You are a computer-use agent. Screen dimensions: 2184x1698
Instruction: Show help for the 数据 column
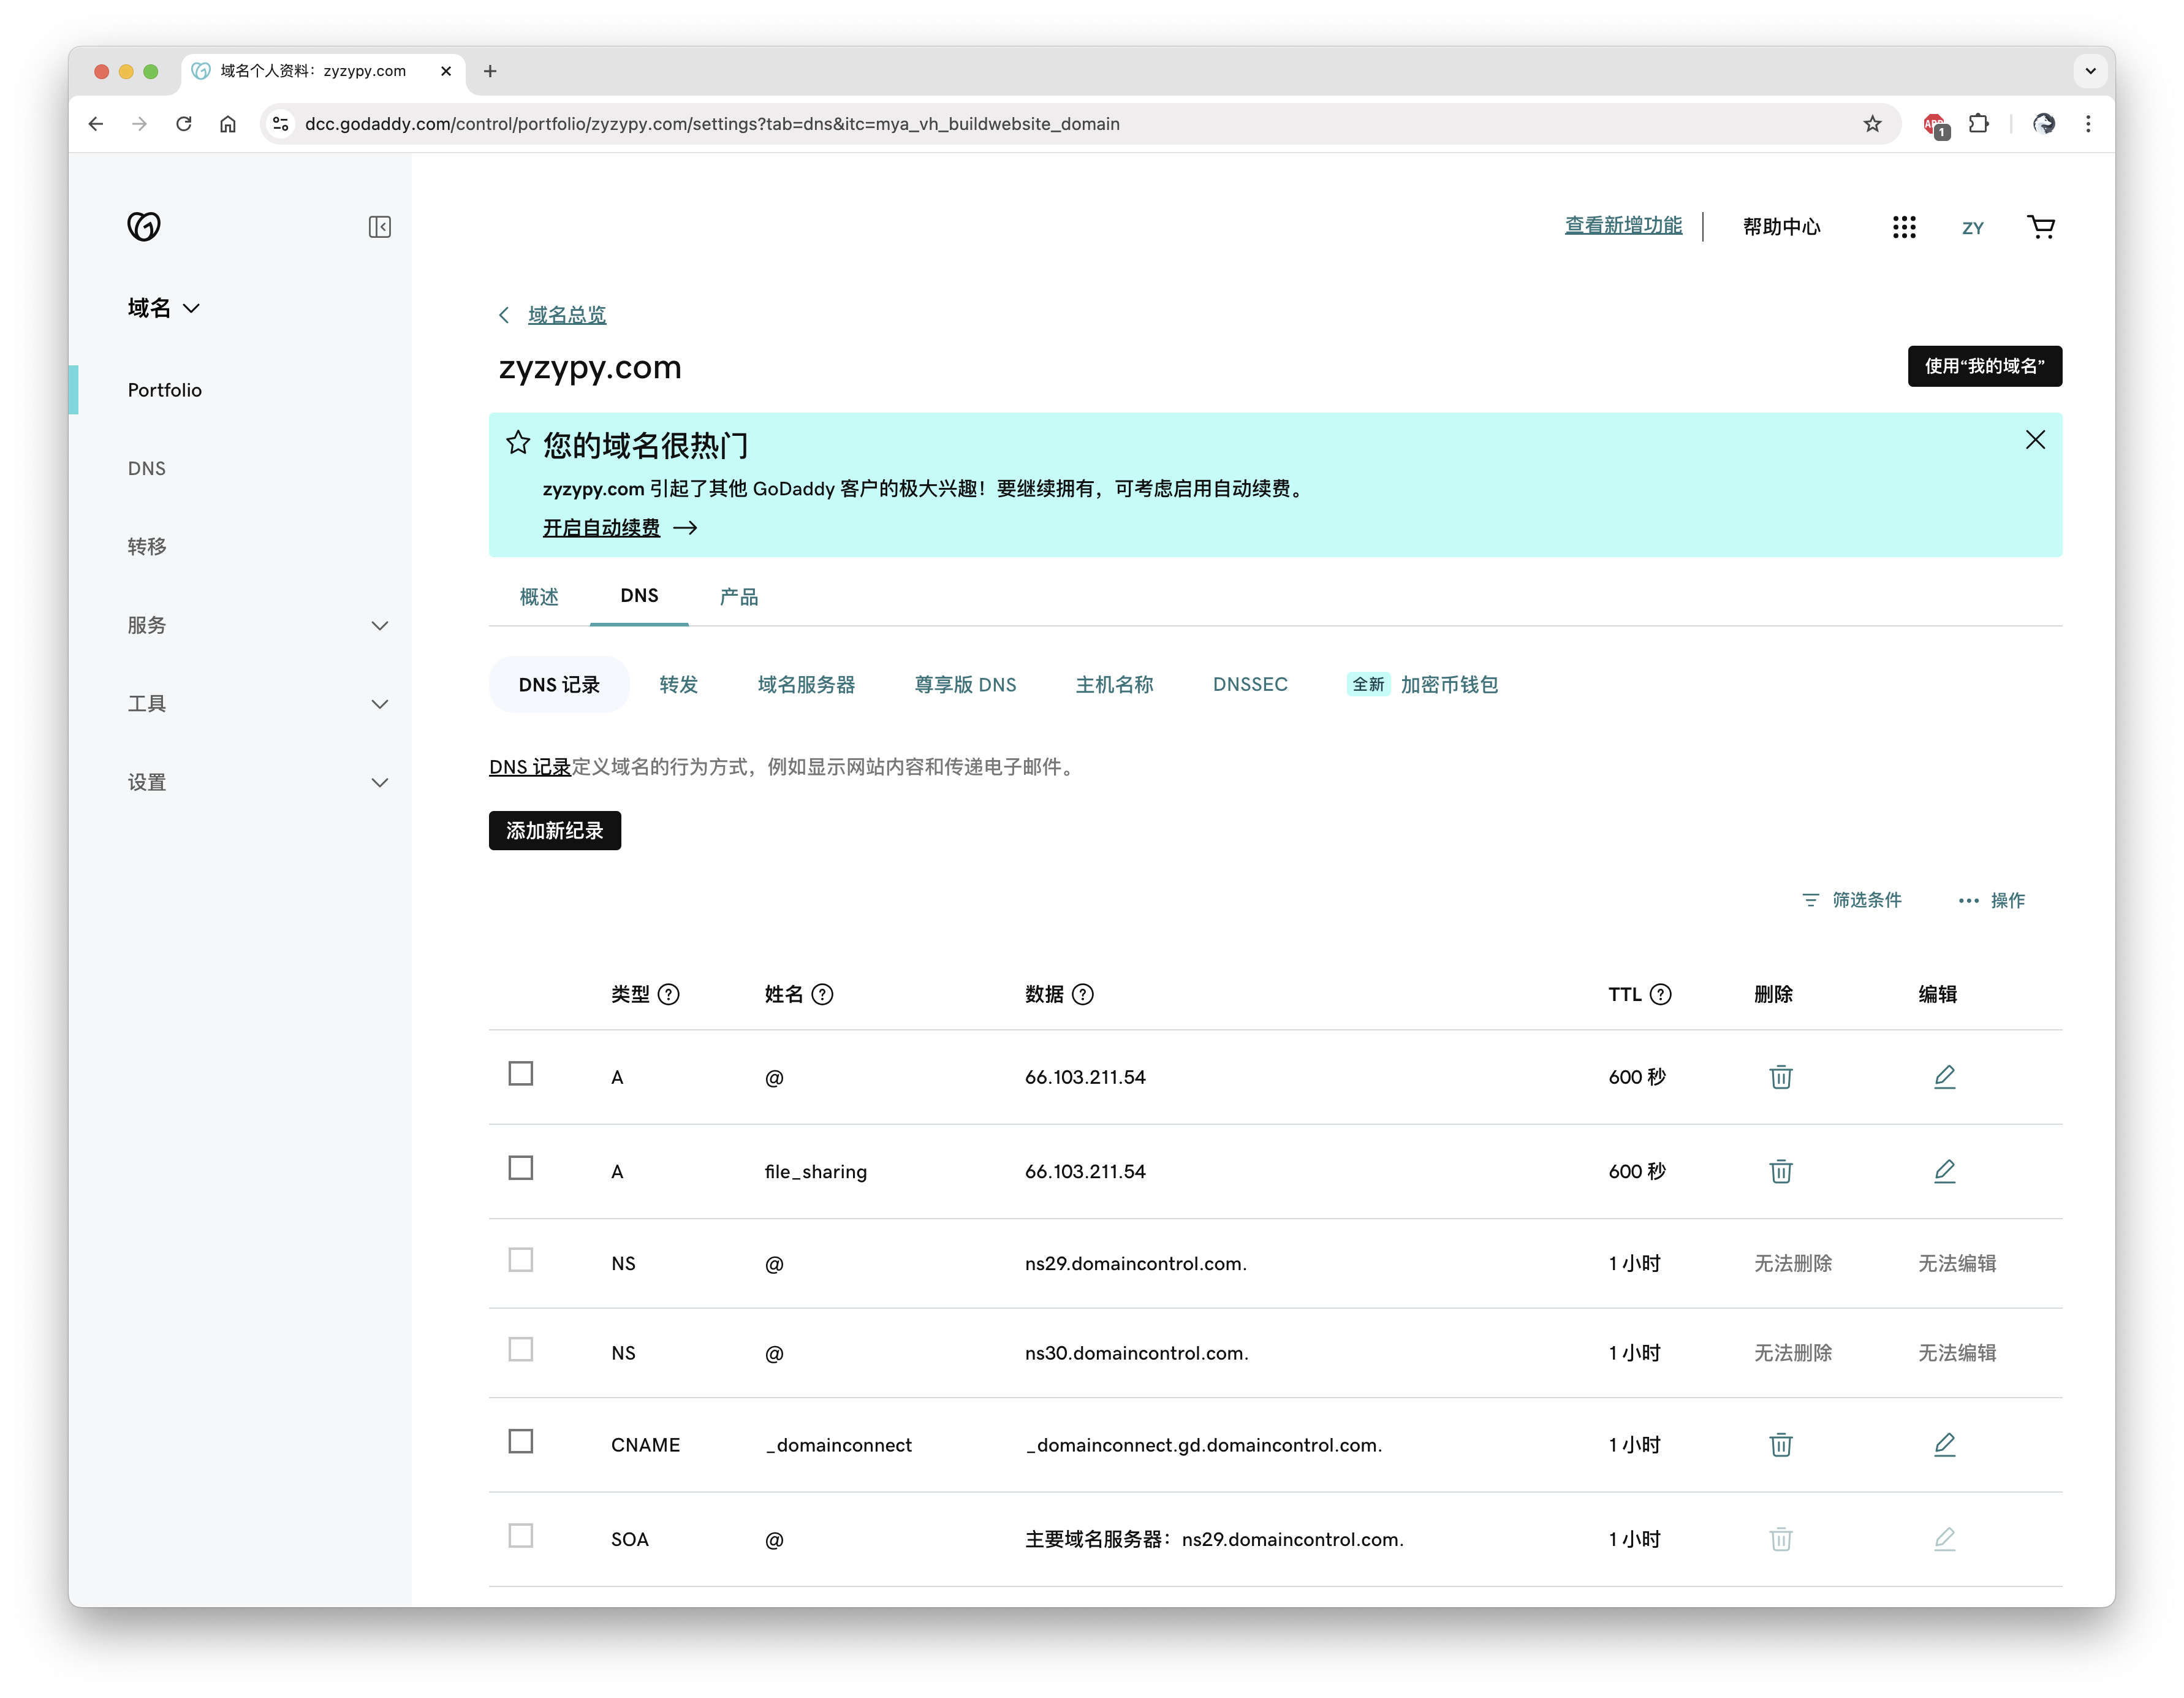click(1082, 994)
